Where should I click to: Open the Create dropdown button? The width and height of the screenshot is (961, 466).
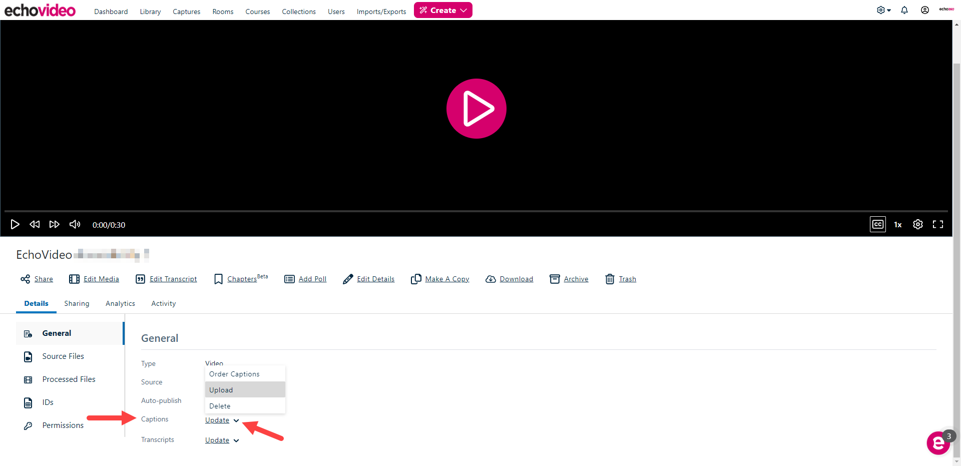click(x=443, y=10)
